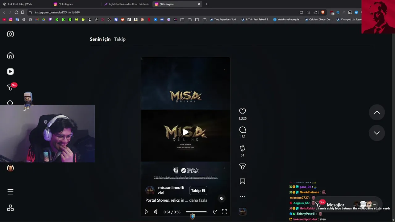Enter fullscreen for the reel video

pyautogui.click(x=224, y=212)
